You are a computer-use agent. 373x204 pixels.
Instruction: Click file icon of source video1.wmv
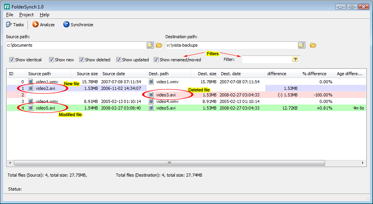(31, 82)
